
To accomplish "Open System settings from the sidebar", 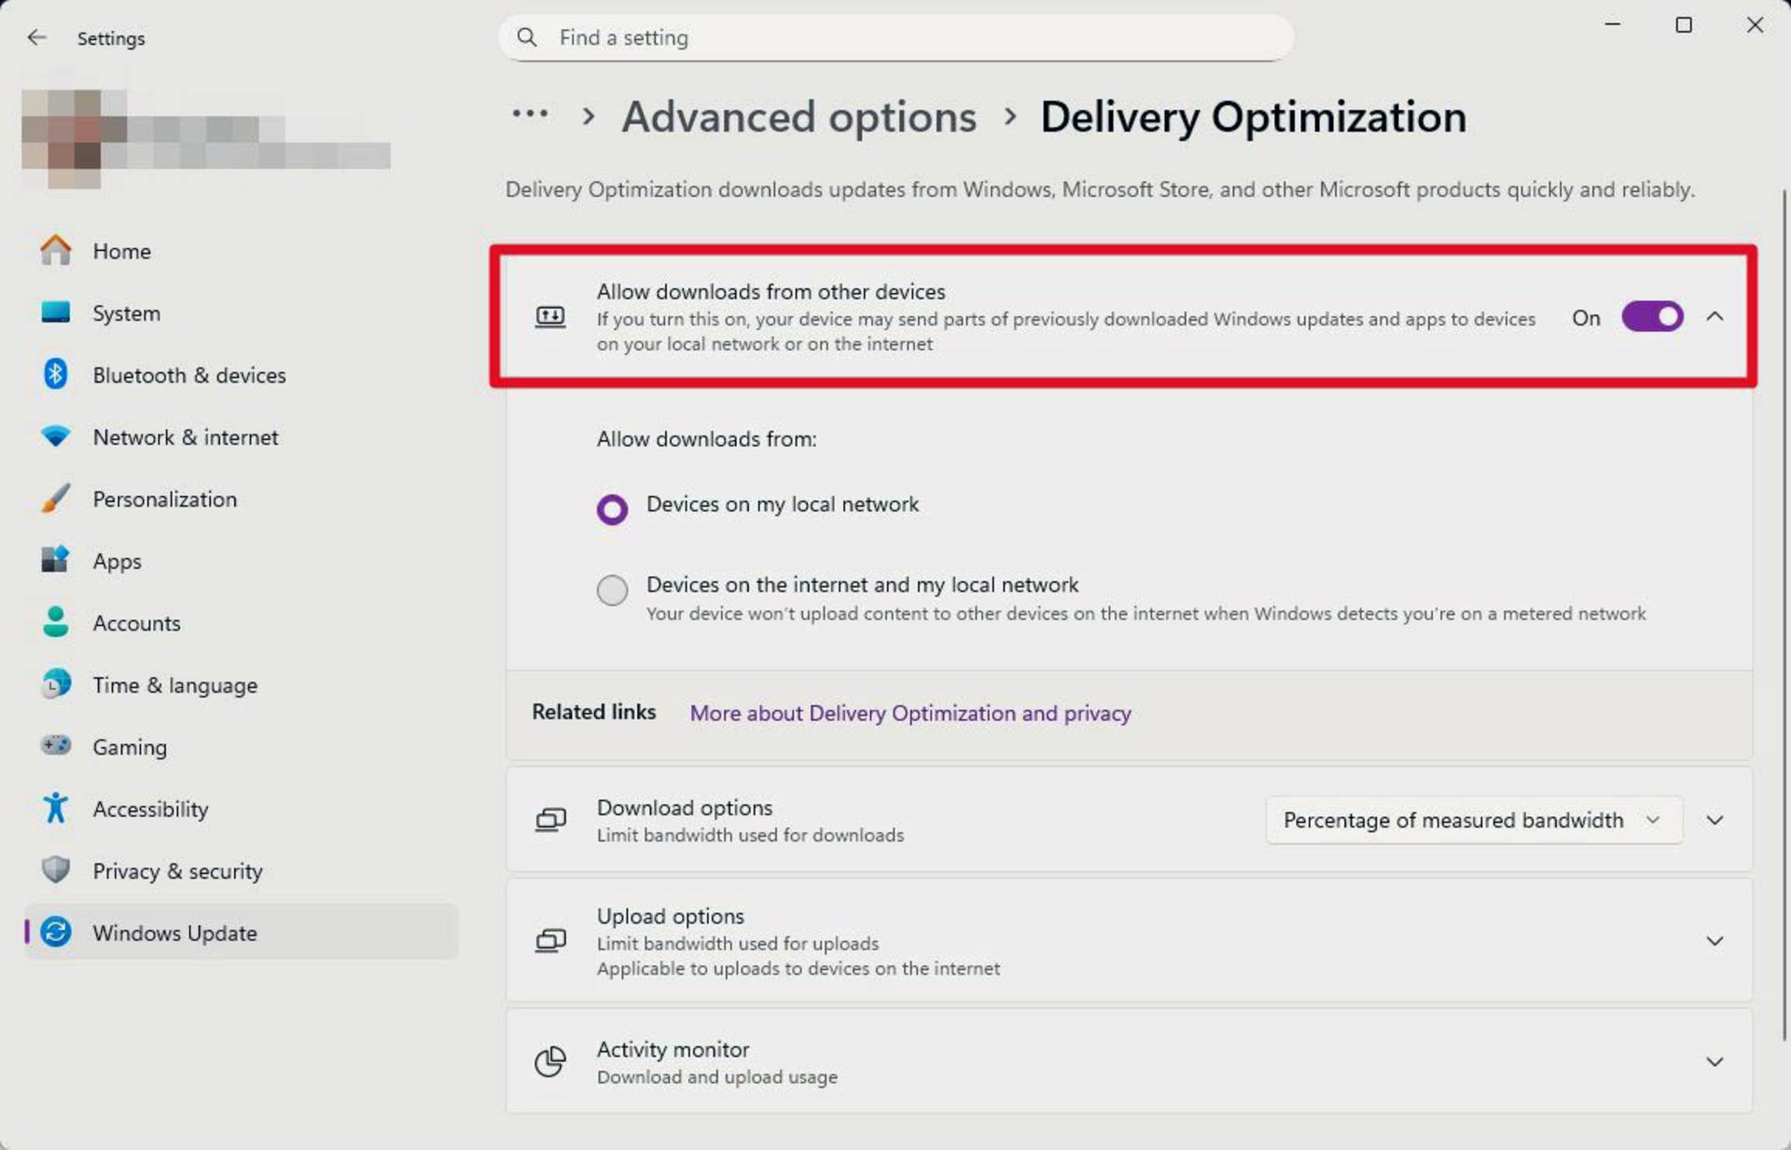I will (x=126, y=312).
